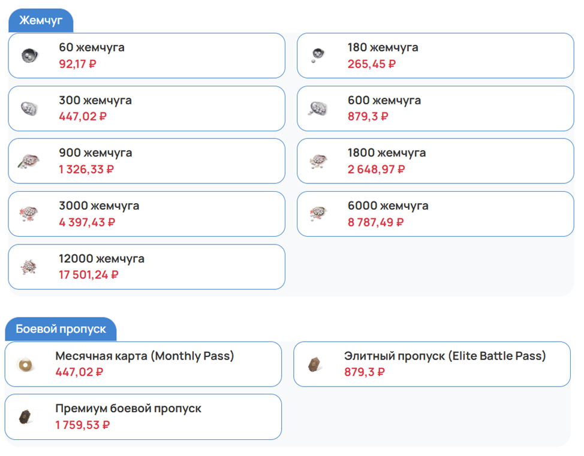584x456 pixels.
Task: Click the Премиум боевой пропуск title
Action: click(128, 409)
